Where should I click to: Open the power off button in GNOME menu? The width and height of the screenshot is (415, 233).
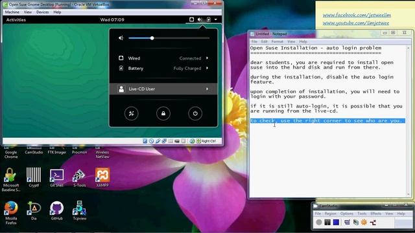click(x=195, y=114)
